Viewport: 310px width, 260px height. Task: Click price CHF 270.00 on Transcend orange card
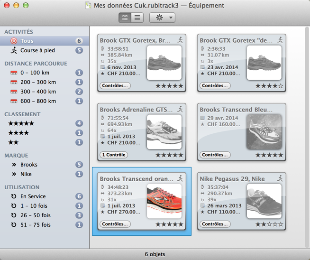[124, 212]
